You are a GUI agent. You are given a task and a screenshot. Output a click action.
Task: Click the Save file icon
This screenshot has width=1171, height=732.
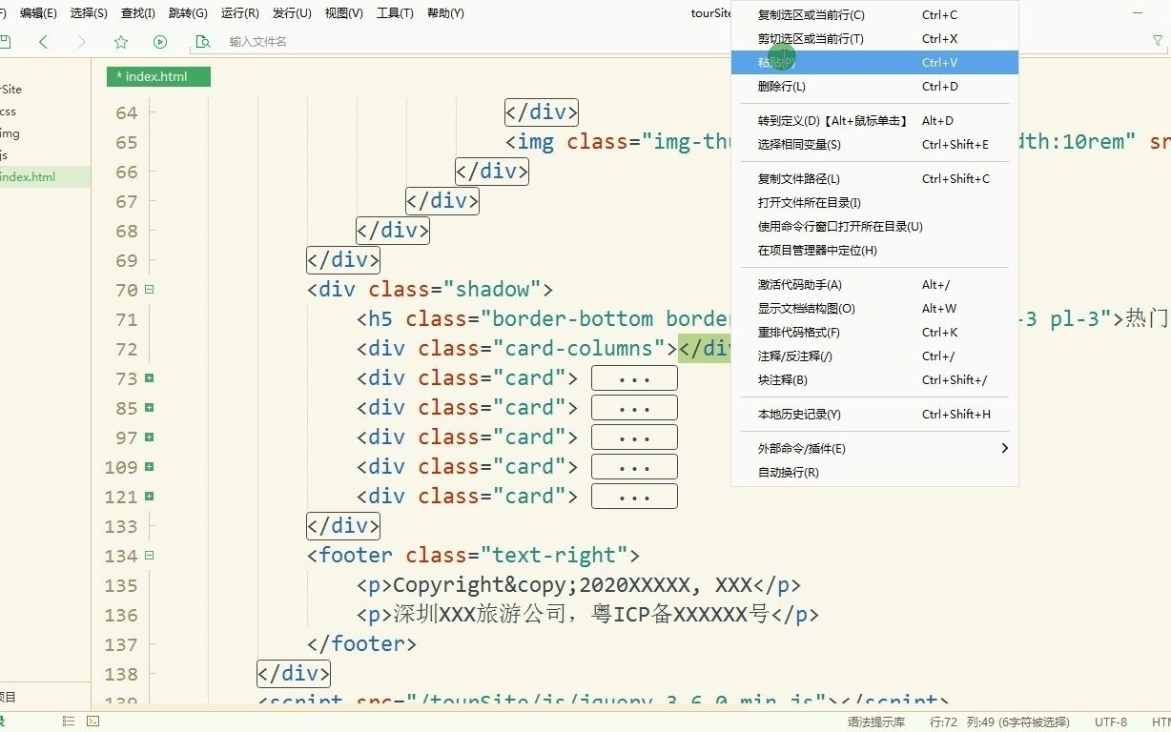(7, 42)
